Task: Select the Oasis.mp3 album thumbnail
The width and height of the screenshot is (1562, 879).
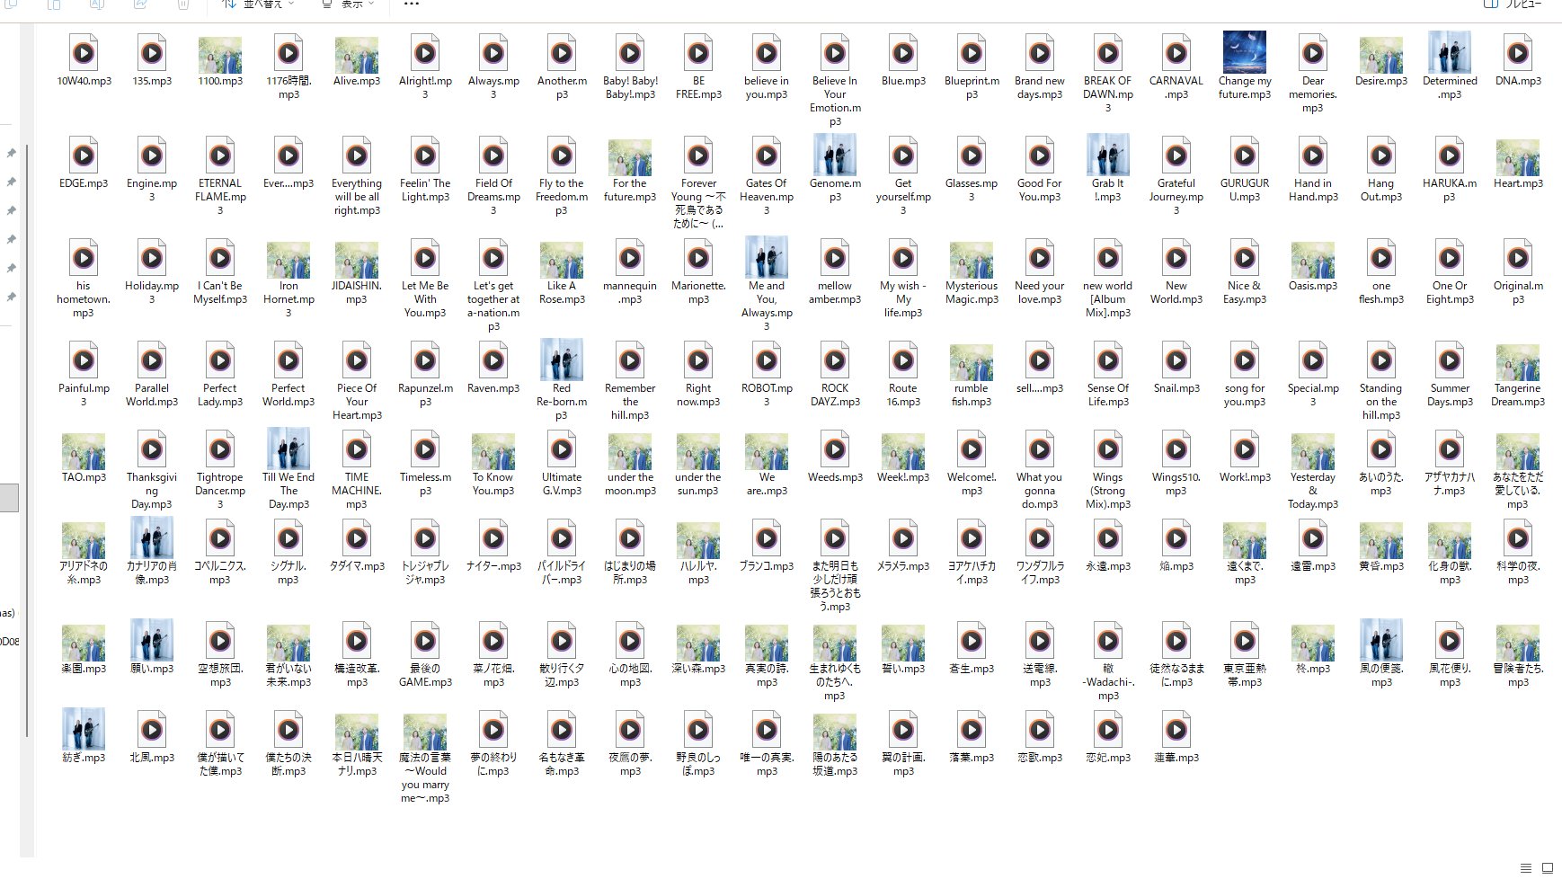Action: (x=1313, y=261)
